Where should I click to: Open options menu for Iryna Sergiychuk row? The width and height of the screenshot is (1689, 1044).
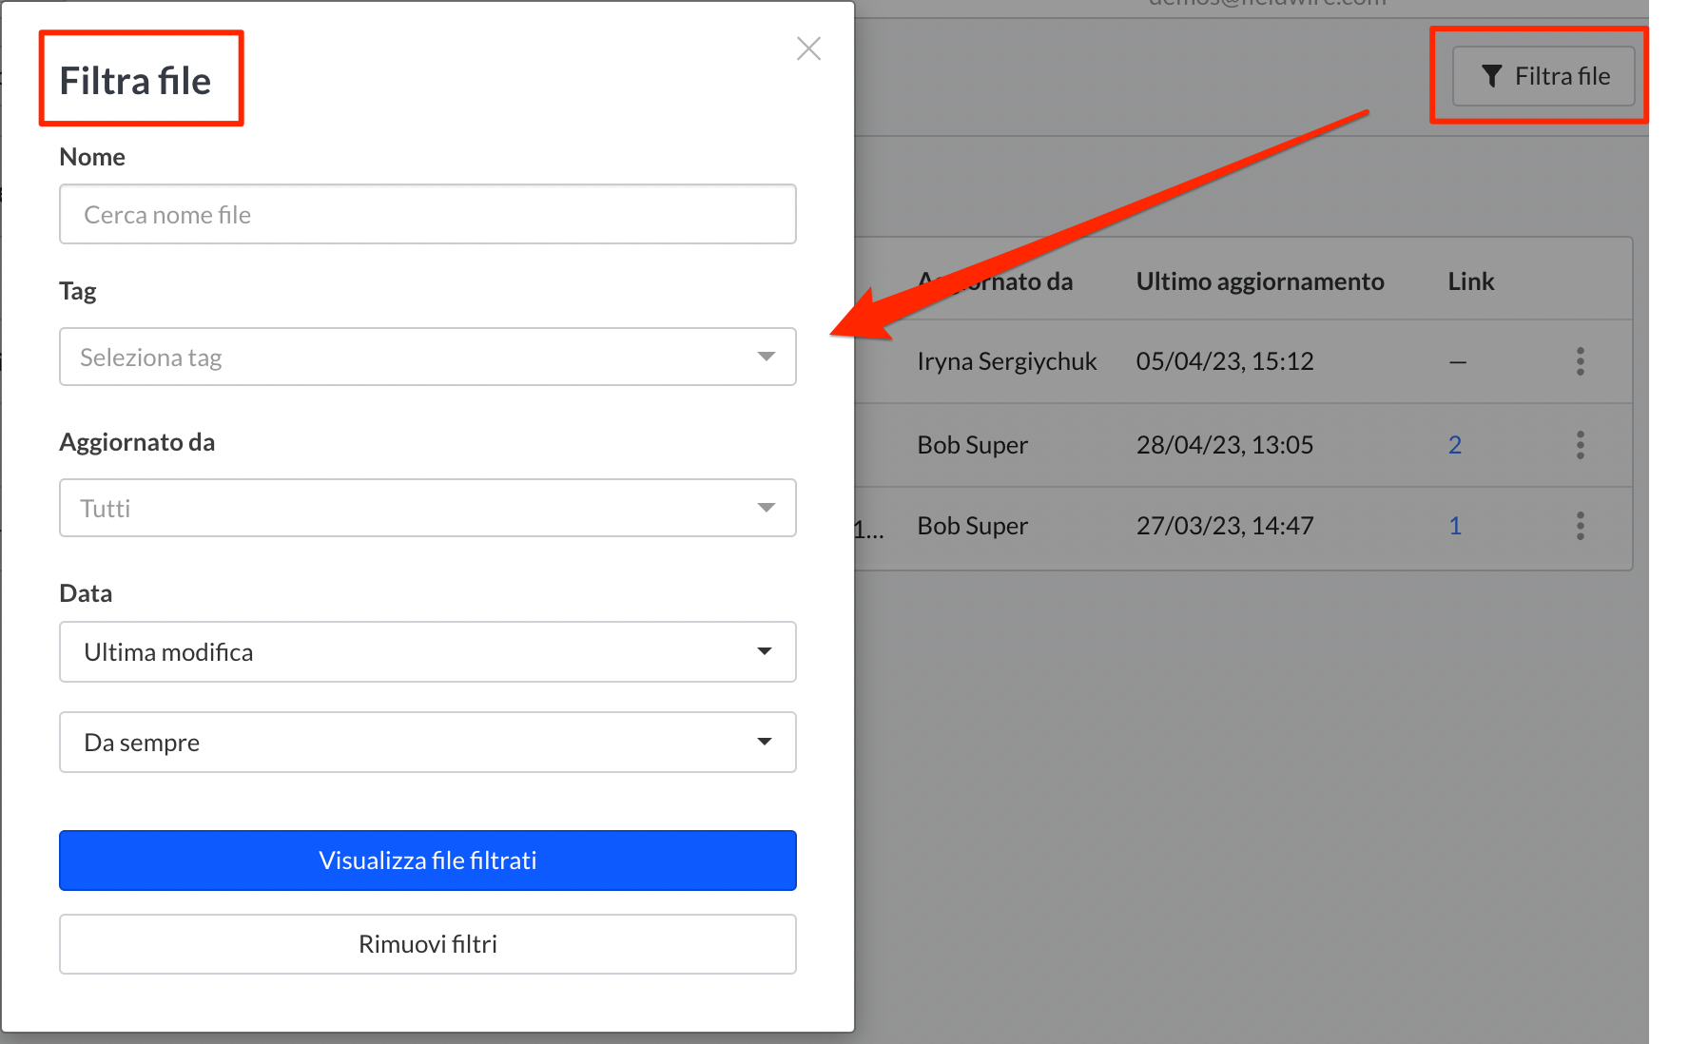pyautogui.click(x=1580, y=361)
